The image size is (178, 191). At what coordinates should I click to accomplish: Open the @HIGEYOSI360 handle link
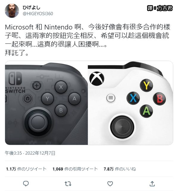tap(38, 14)
